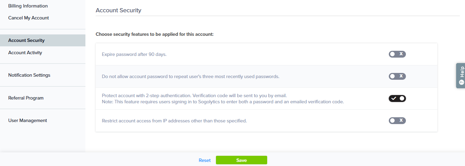Disable 2-step authentication toggle
465x166 pixels.
(397, 99)
